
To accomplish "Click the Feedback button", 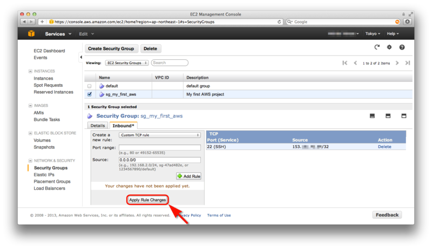I will (x=387, y=215).
